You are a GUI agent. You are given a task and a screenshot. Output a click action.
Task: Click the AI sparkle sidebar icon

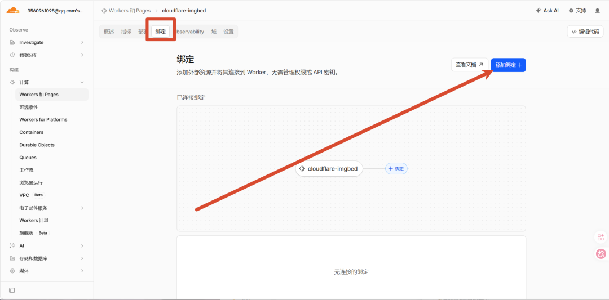click(12, 245)
